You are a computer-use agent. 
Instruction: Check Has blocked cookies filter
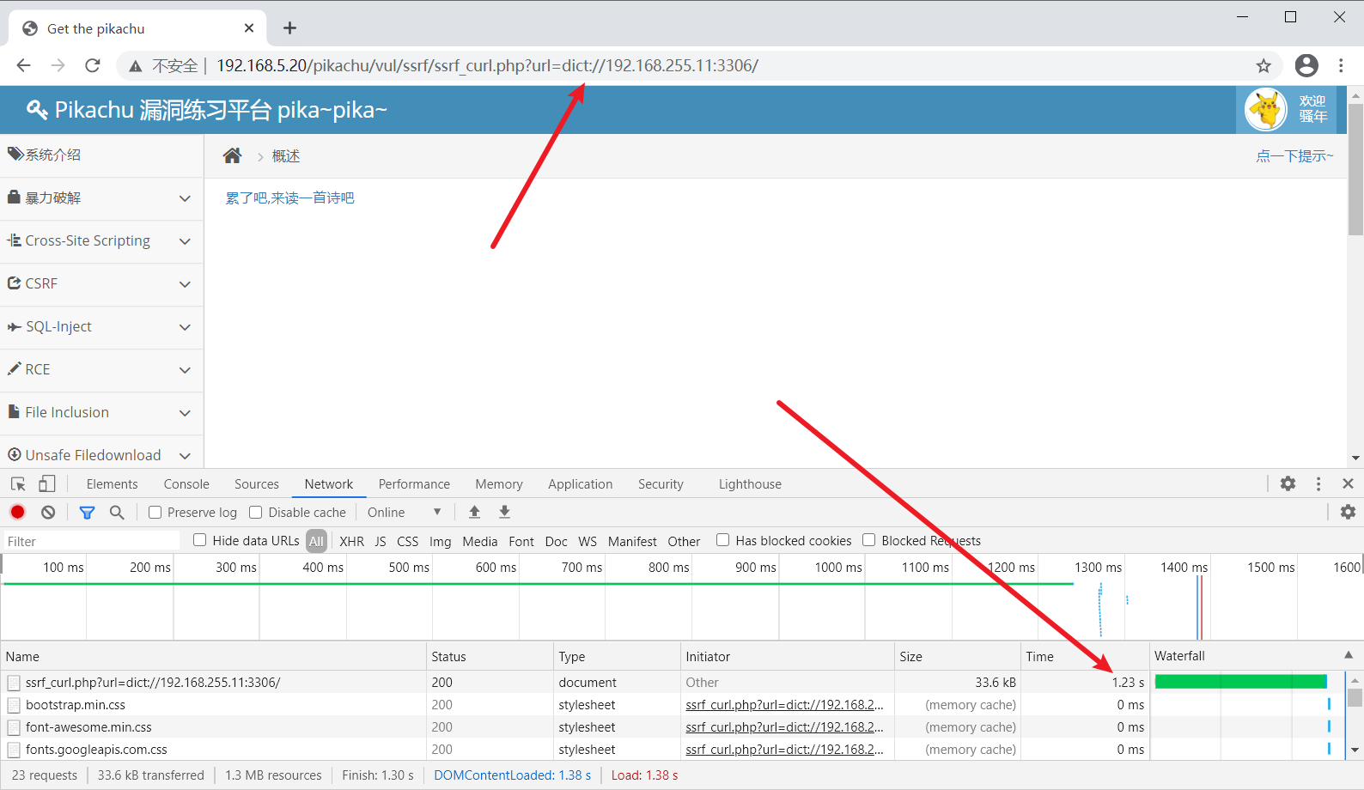722,540
